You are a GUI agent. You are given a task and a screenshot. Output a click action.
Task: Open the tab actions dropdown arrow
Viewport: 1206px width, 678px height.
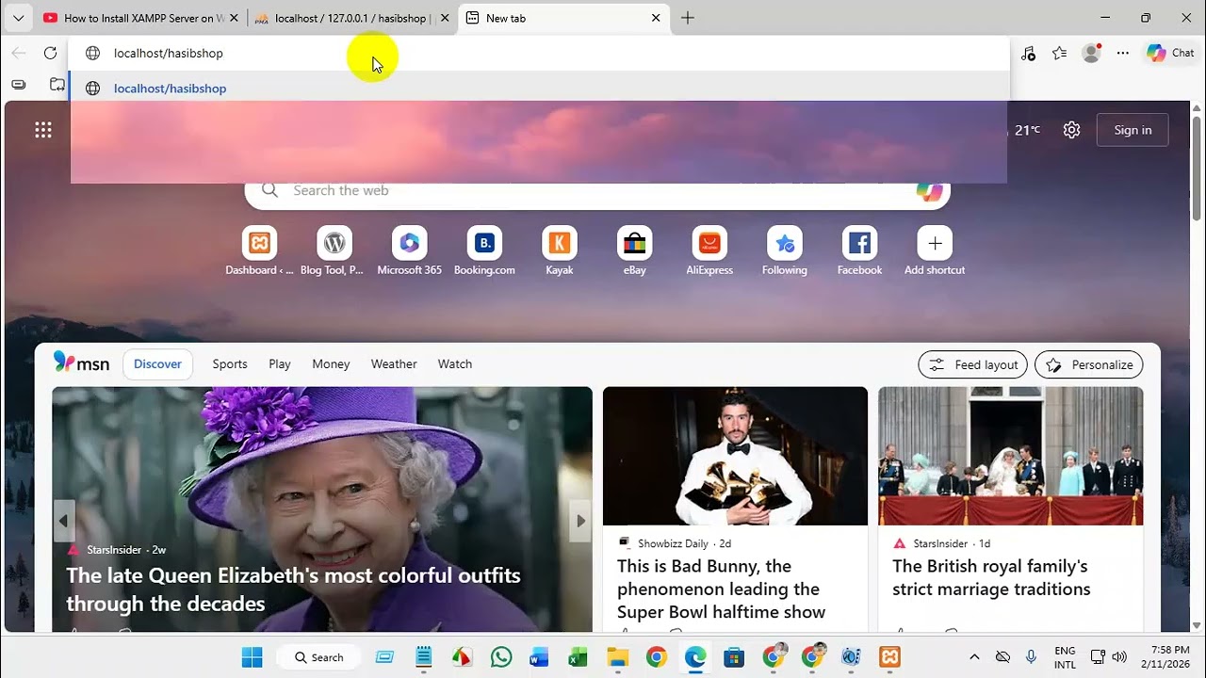pyautogui.click(x=18, y=18)
